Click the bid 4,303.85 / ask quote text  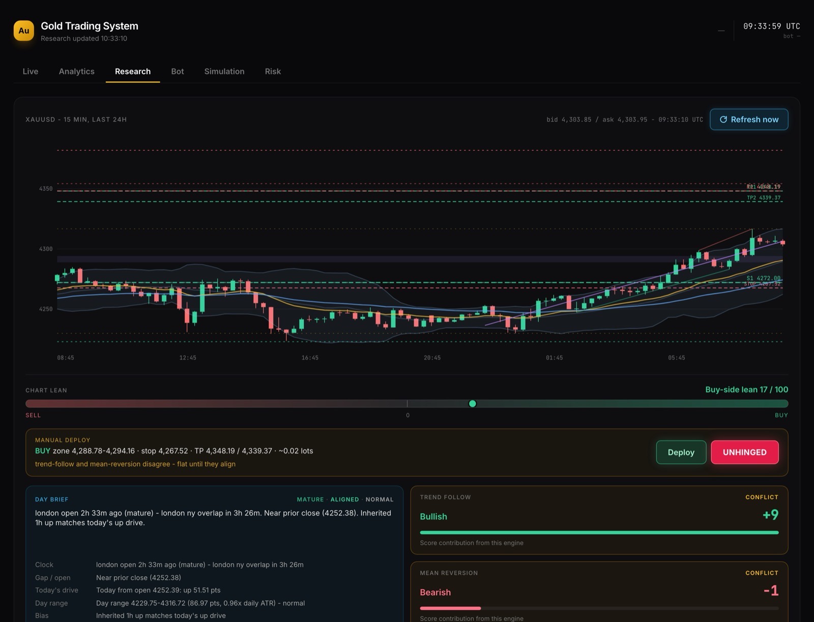point(625,120)
